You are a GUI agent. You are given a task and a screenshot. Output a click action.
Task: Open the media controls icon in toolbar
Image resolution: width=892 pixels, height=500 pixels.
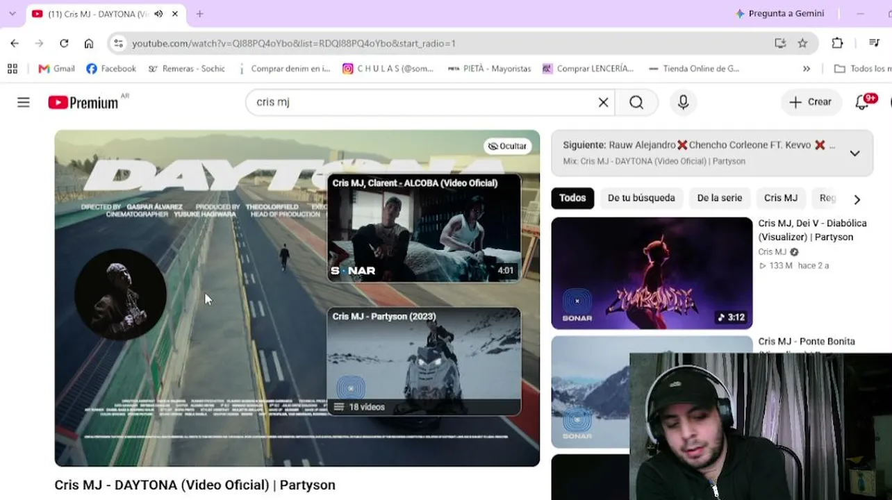click(874, 43)
